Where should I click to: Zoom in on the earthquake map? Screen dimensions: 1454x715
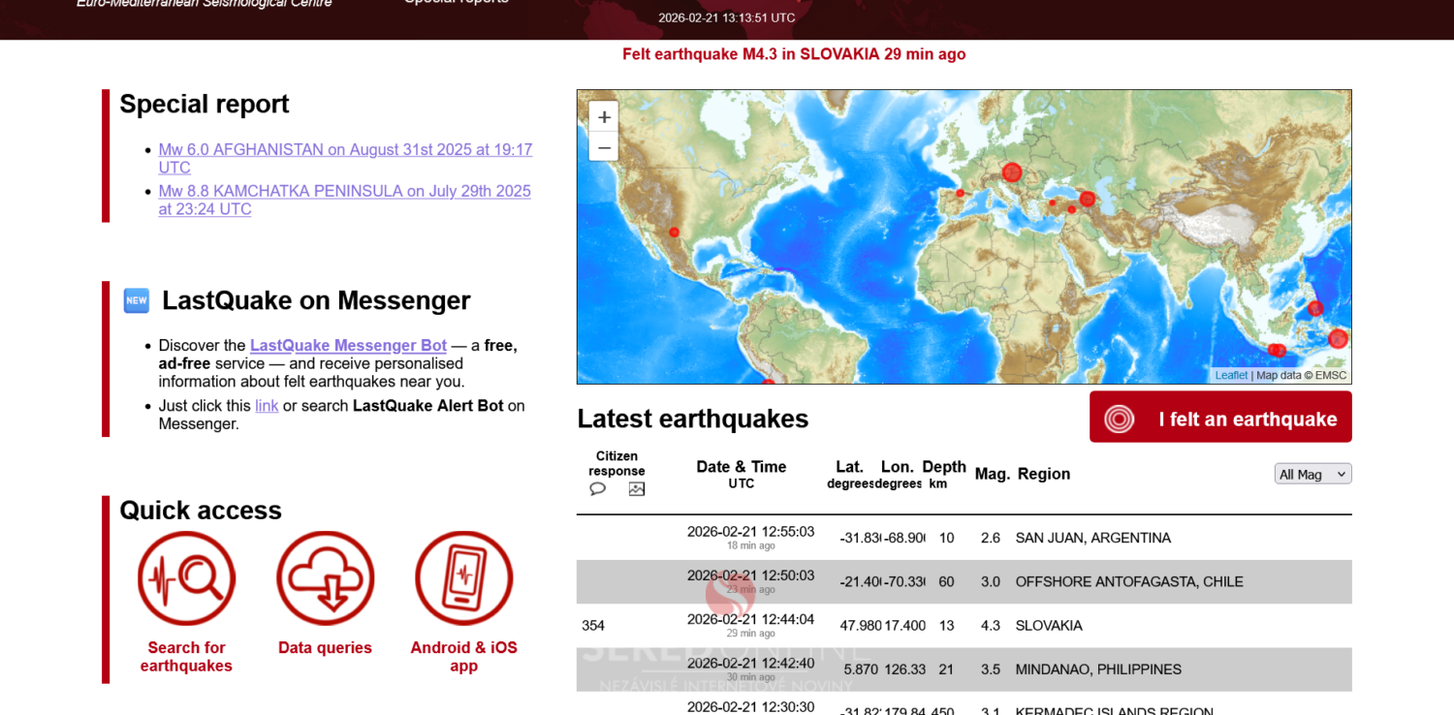tap(603, 117)
